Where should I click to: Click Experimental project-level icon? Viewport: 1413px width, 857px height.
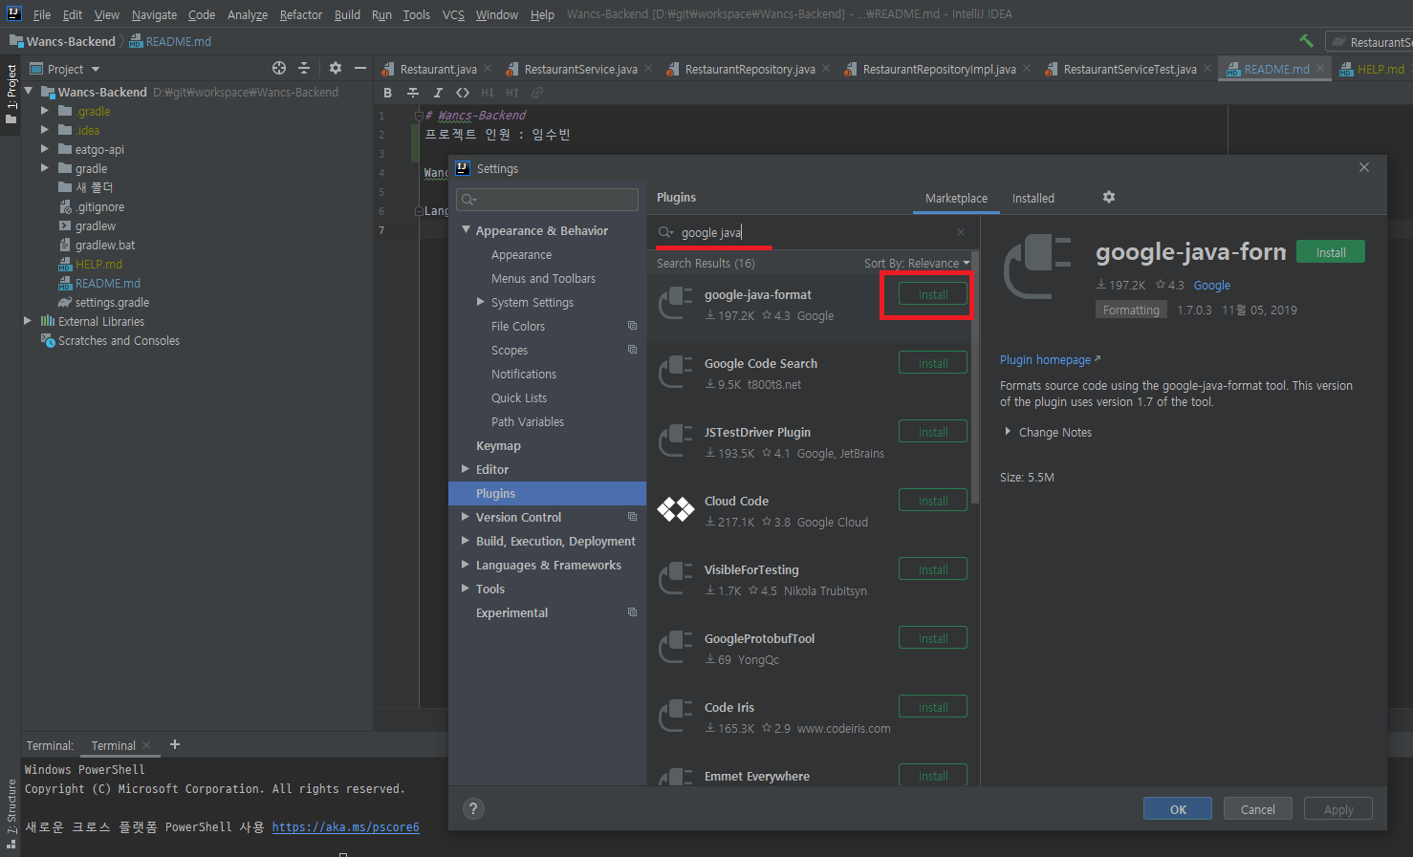(632, 612)
